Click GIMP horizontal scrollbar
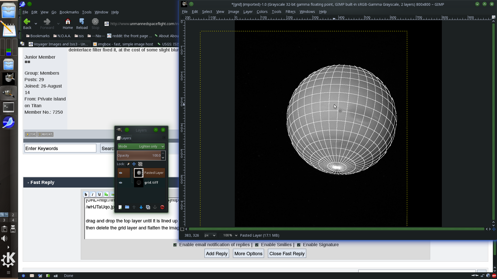The image size is (497, 279). click(336, 229)
